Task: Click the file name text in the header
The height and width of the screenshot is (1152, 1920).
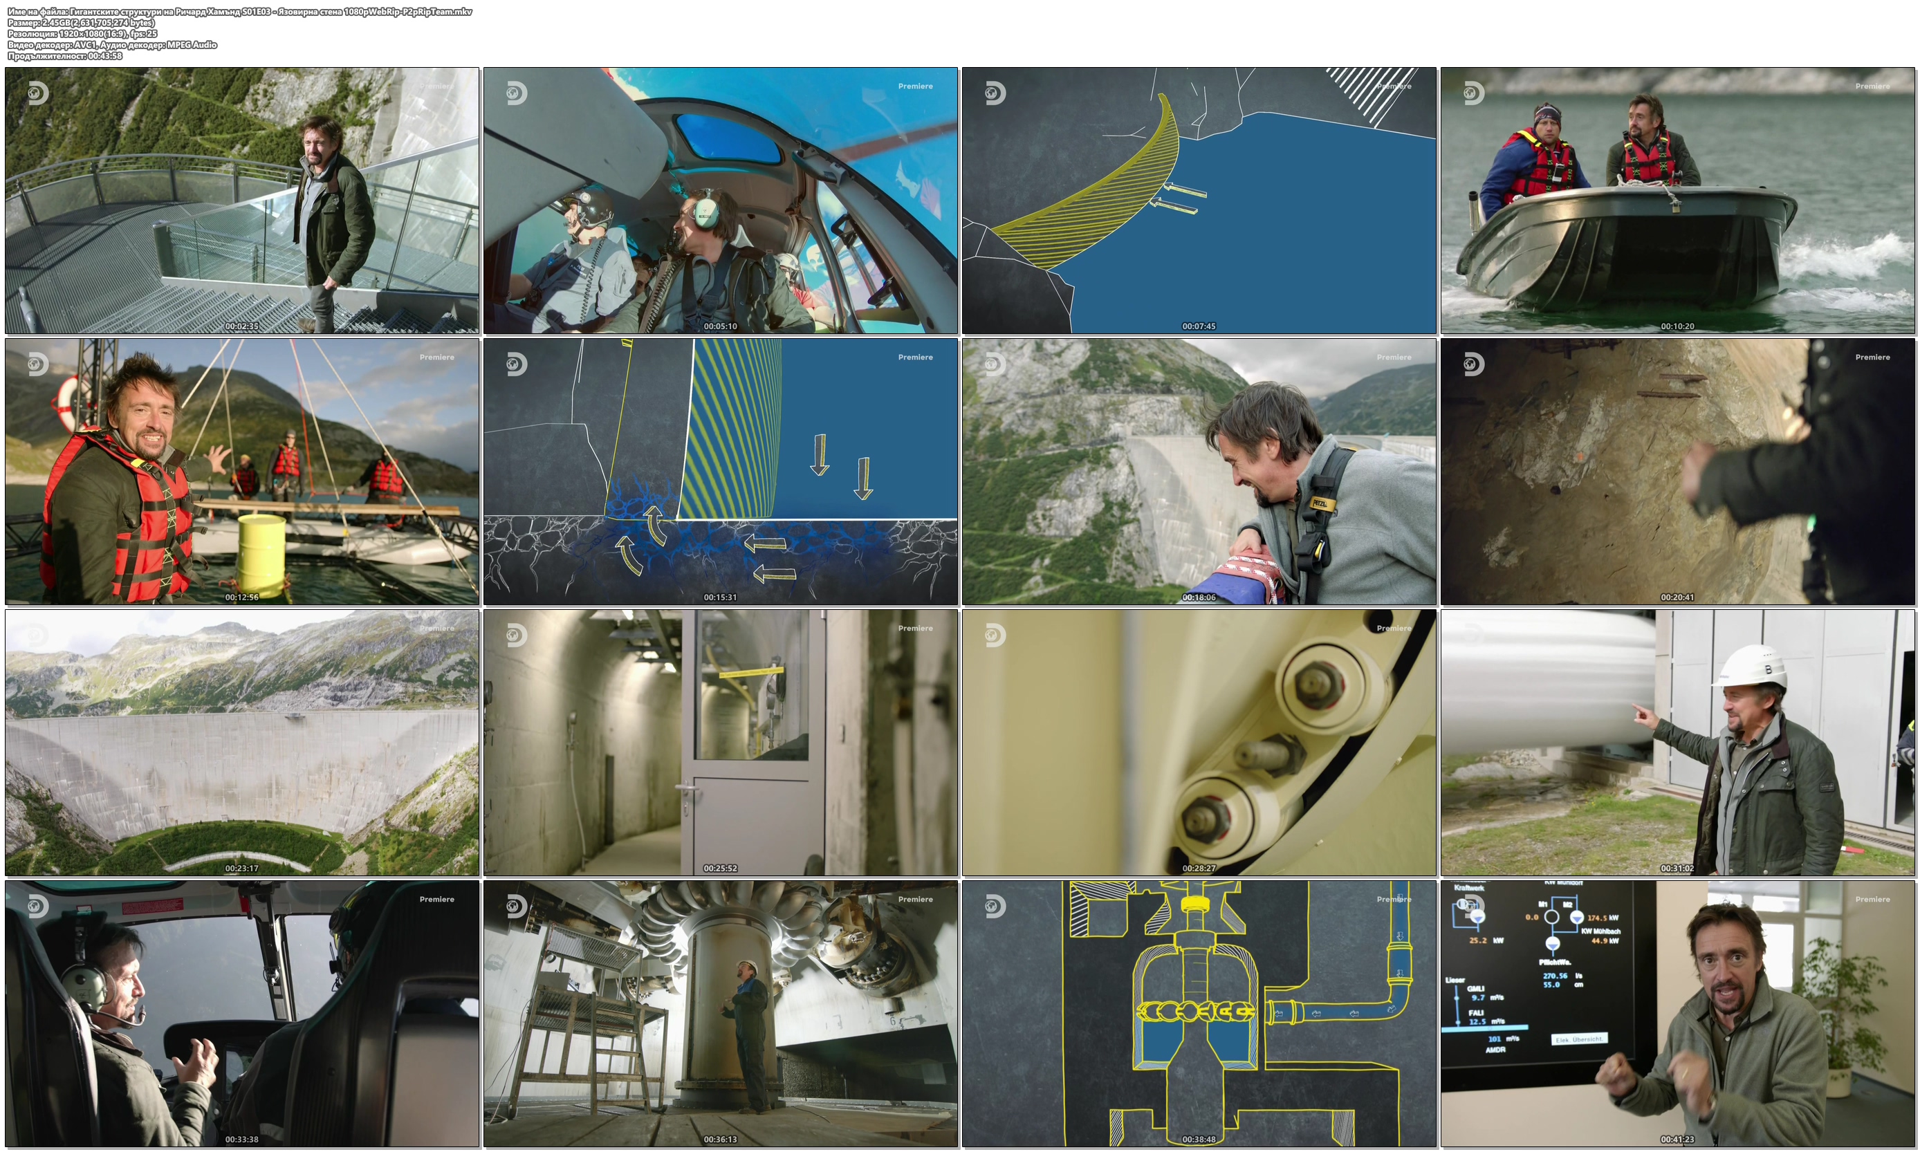Action: pyautogui.click(x=239, y=12)
